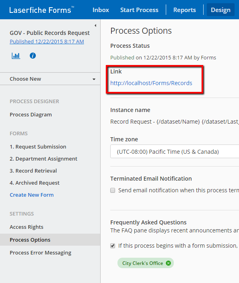
Task: Open the process statistics bar chart icon
Action: (16, 55)
